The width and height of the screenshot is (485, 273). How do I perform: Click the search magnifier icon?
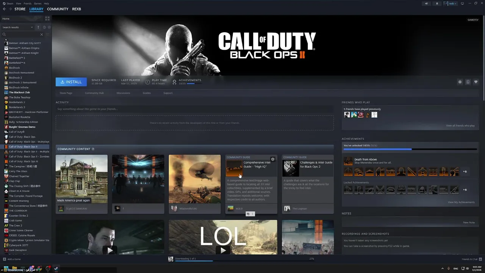[x=4, y=35]
